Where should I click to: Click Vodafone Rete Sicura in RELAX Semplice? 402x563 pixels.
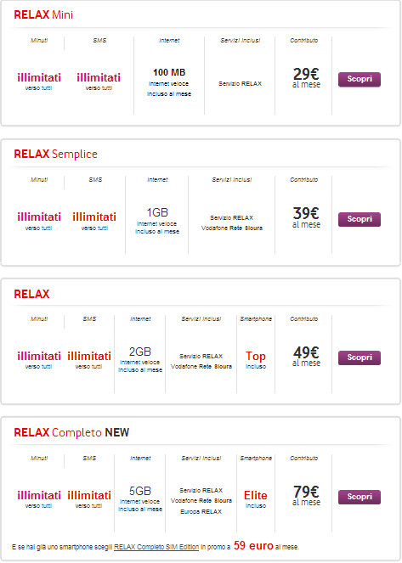pos(232,228)
